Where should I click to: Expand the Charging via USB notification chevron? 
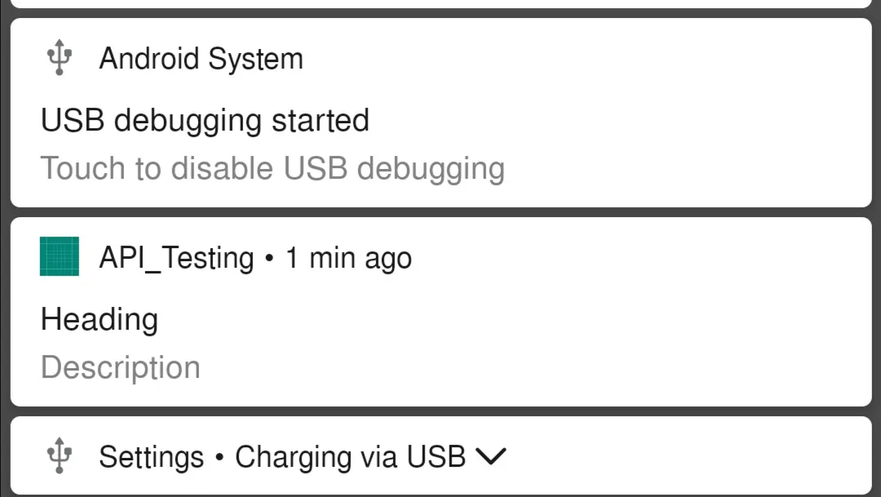490,456
